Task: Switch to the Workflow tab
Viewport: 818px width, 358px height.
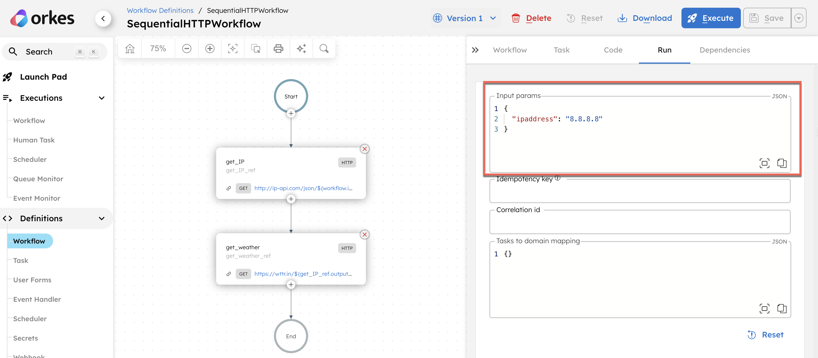Action: tap(510, 50)
